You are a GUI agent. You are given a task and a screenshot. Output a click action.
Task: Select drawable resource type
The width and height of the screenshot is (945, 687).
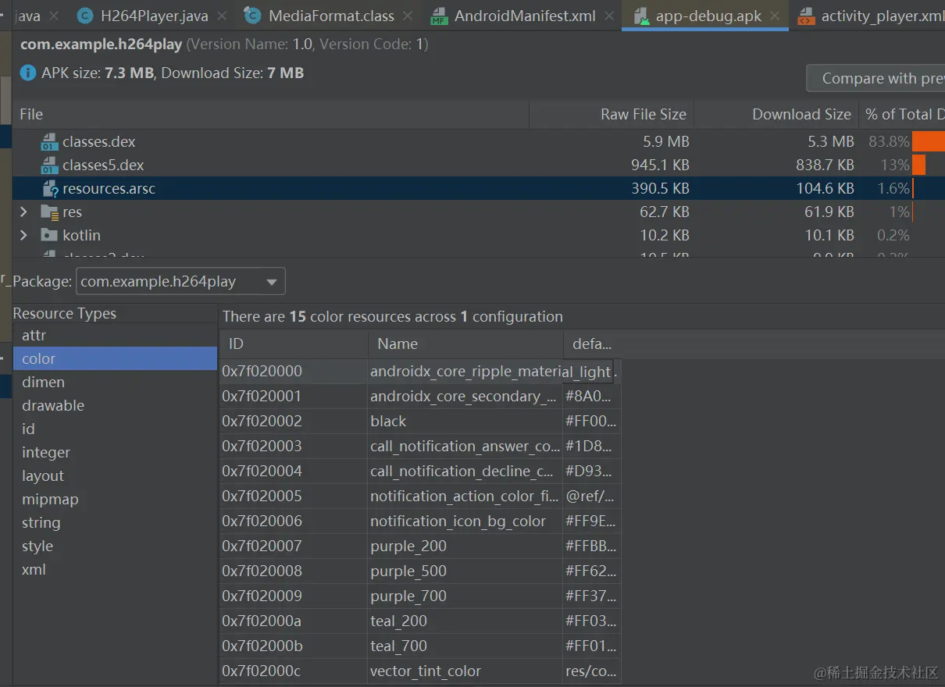(115, 406)
